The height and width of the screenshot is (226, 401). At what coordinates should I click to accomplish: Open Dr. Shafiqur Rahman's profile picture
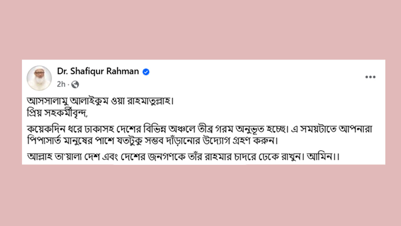click(x=39, y=78)
